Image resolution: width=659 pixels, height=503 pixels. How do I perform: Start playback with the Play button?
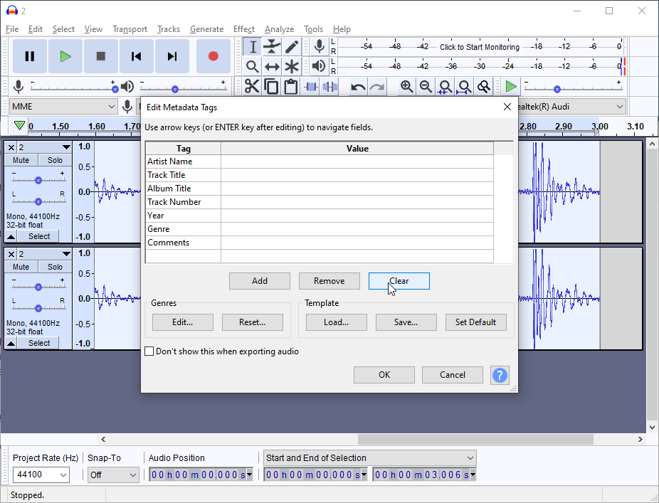click(x=65, y=56)
